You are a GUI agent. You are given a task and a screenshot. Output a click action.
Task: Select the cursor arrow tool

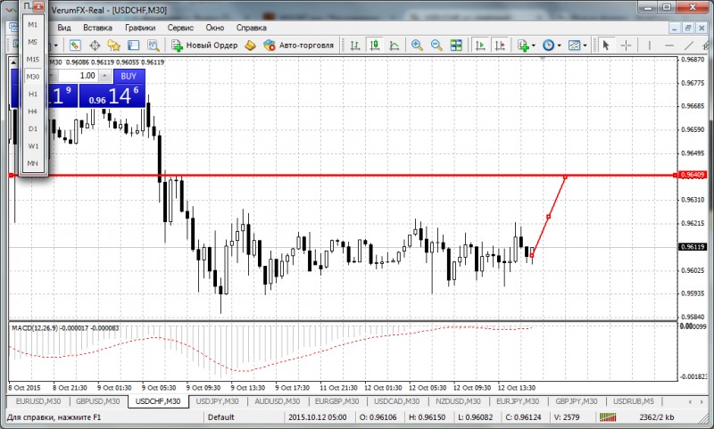(606, 45)
